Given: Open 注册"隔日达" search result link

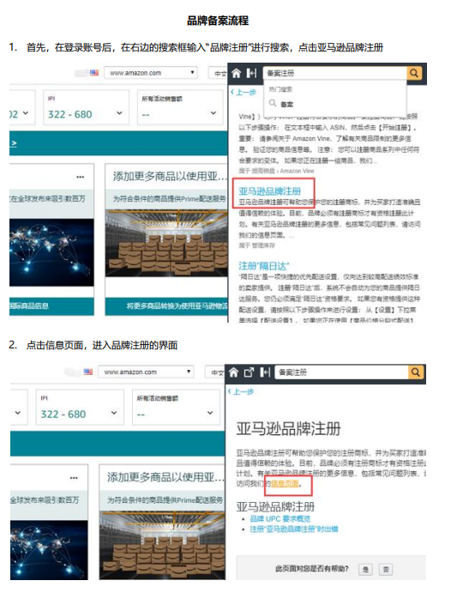Looking at the screenshot, I should (264, 266).
